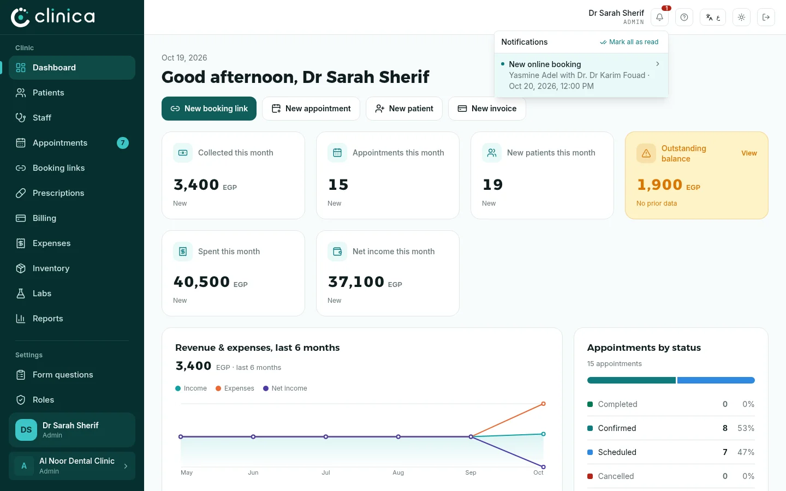Image resolution: width=786 pixels, height=491 pixels.
Task: Click the Net income wallet icon
Action: 337,252
